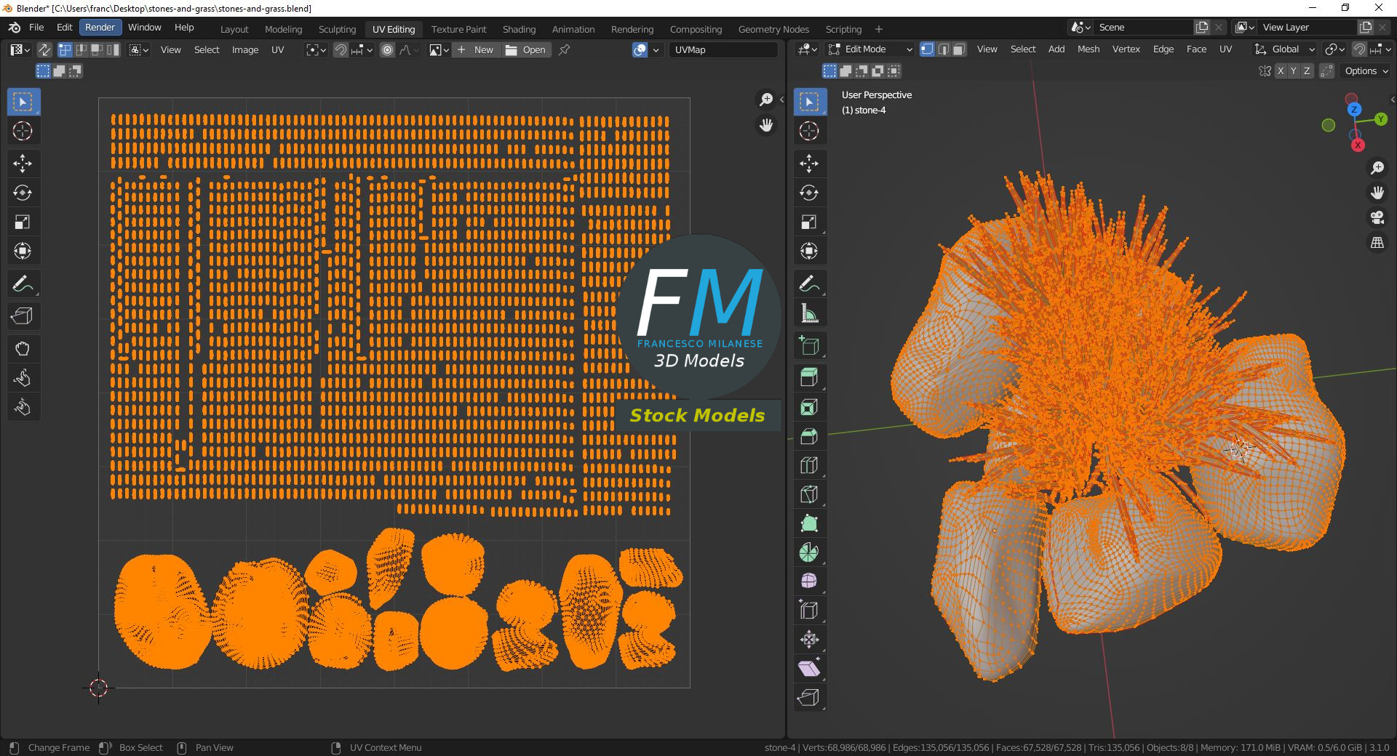Viewport: 1397px width, 756px height.
Task: Switch to the Texture Paint workspace tab
Action: (458, 29)
